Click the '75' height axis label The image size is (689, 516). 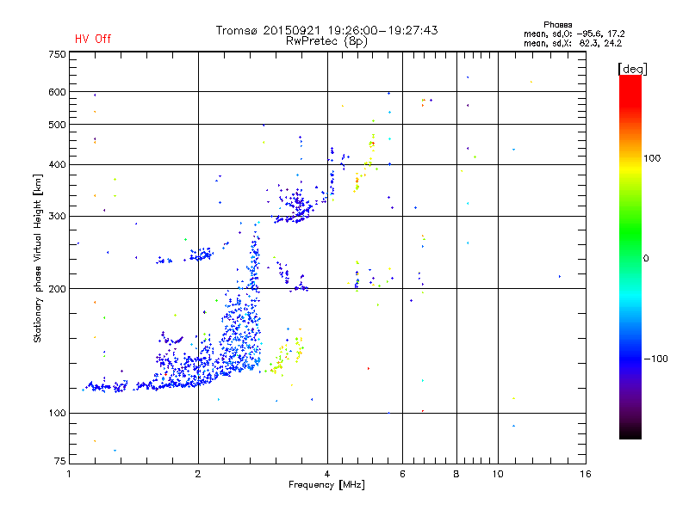click(x=60, y=461)
